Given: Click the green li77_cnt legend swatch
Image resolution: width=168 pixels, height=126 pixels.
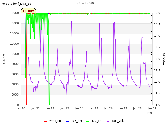Looking at the screenshot, I should [88, 121].
